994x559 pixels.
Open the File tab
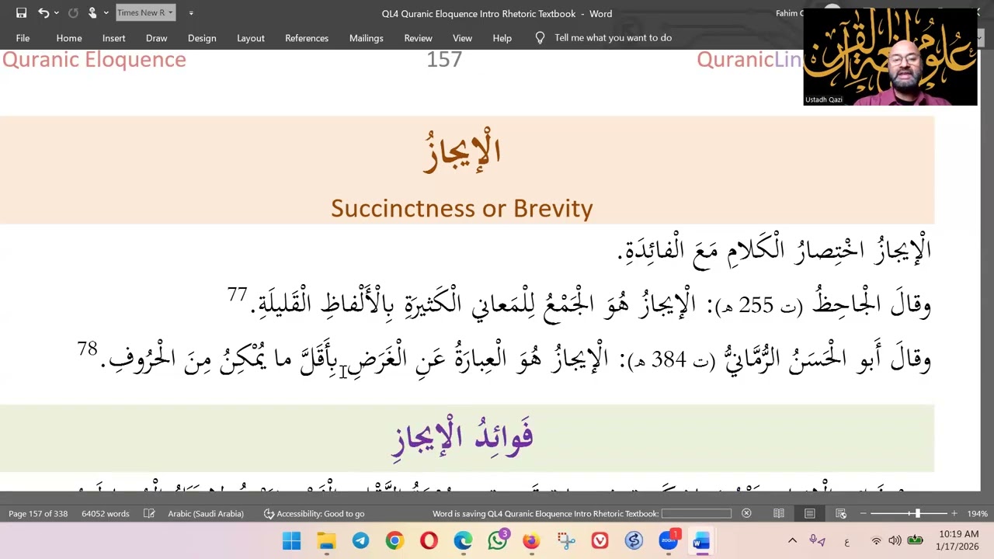click(x=23, y=38)
